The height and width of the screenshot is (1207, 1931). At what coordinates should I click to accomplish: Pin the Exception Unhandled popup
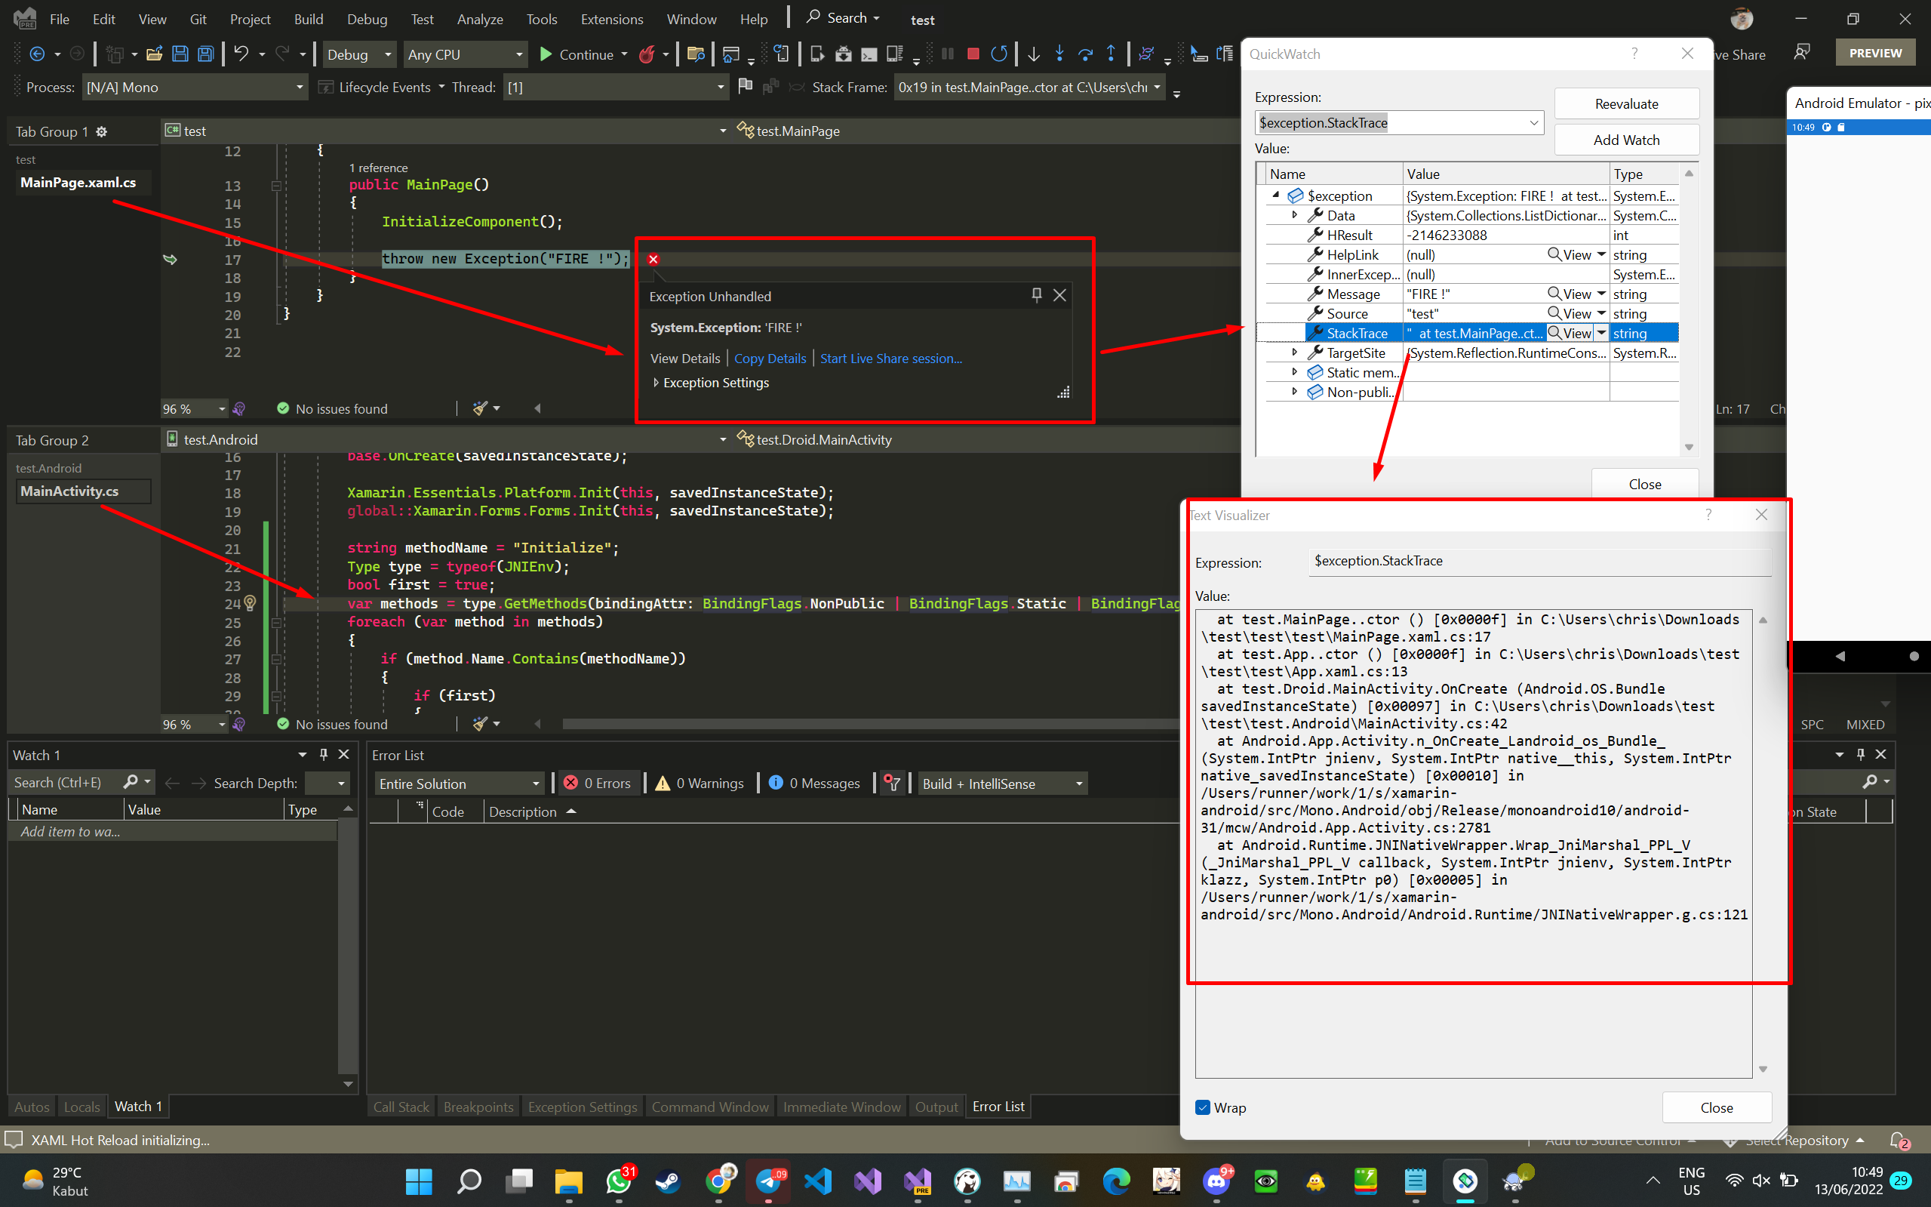[1037, 295]
